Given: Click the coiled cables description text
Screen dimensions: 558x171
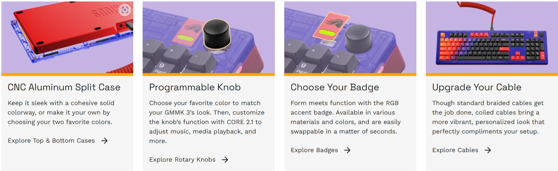Looking at the screenshot, I should pyautogui.click(x=488, y=117).
